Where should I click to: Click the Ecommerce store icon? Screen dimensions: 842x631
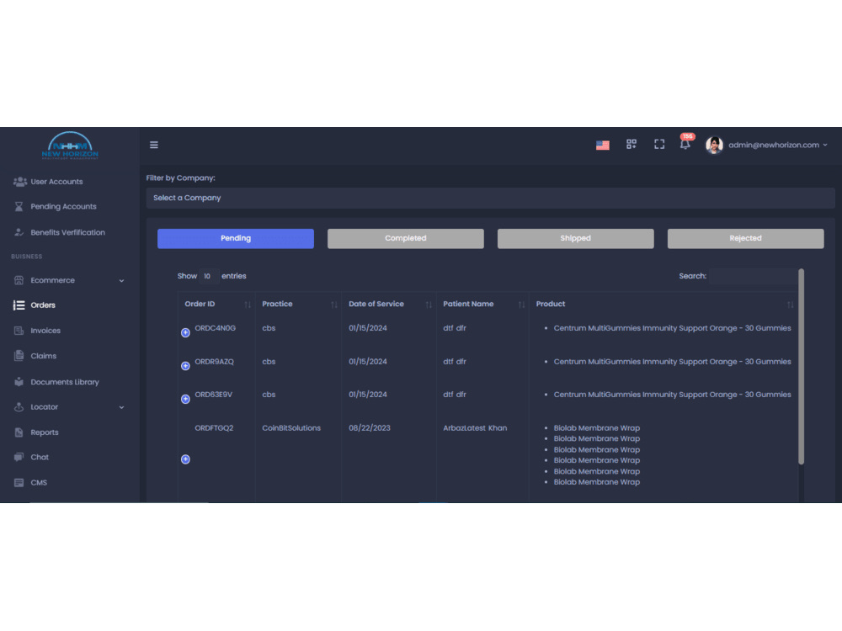(x=19, y=280)
